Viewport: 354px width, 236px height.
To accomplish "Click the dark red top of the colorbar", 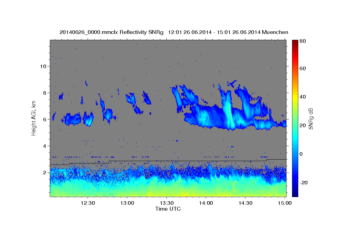I will point(295,43).
